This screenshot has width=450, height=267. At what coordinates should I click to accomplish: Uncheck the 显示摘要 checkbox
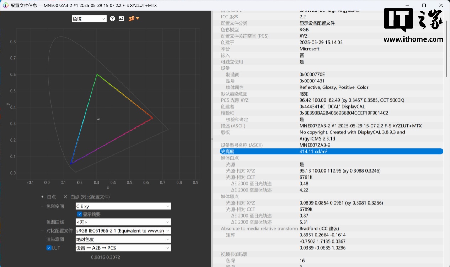(80, 214)
